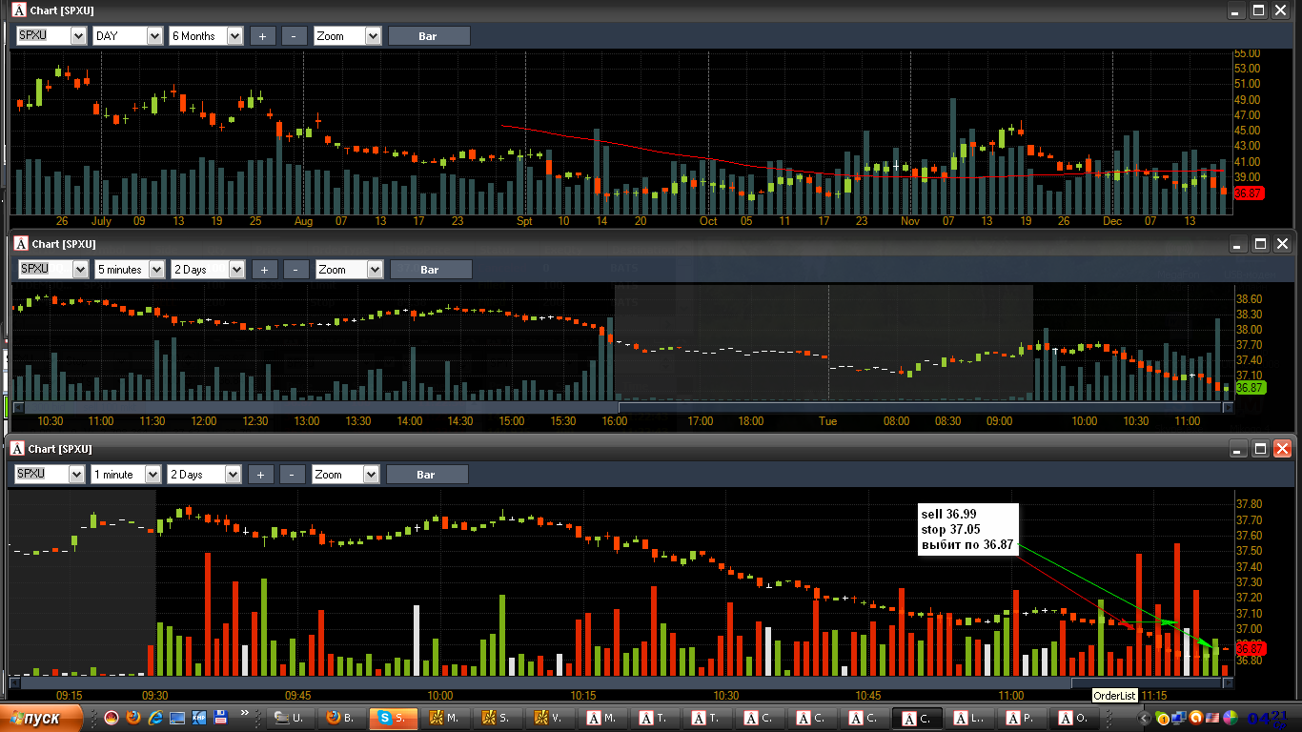Click the 36.87 price tag in daily chart

pyautogui.click(x=1248, y=193)
